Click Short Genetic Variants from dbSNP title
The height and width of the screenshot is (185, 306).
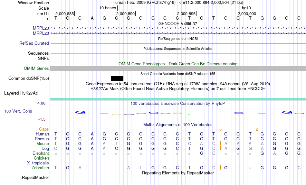pos(178,74)
